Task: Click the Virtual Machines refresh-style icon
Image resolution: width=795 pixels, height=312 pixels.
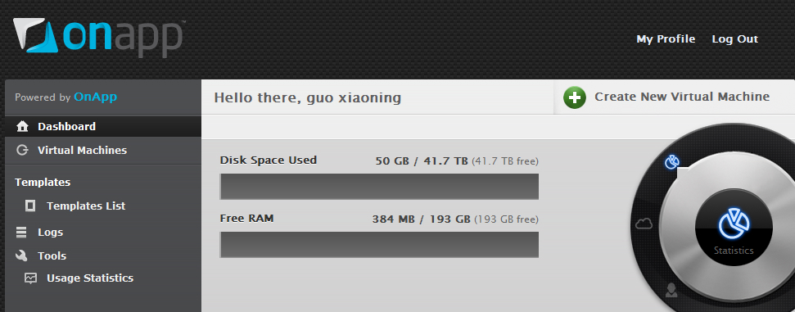Action: [22, 150]
